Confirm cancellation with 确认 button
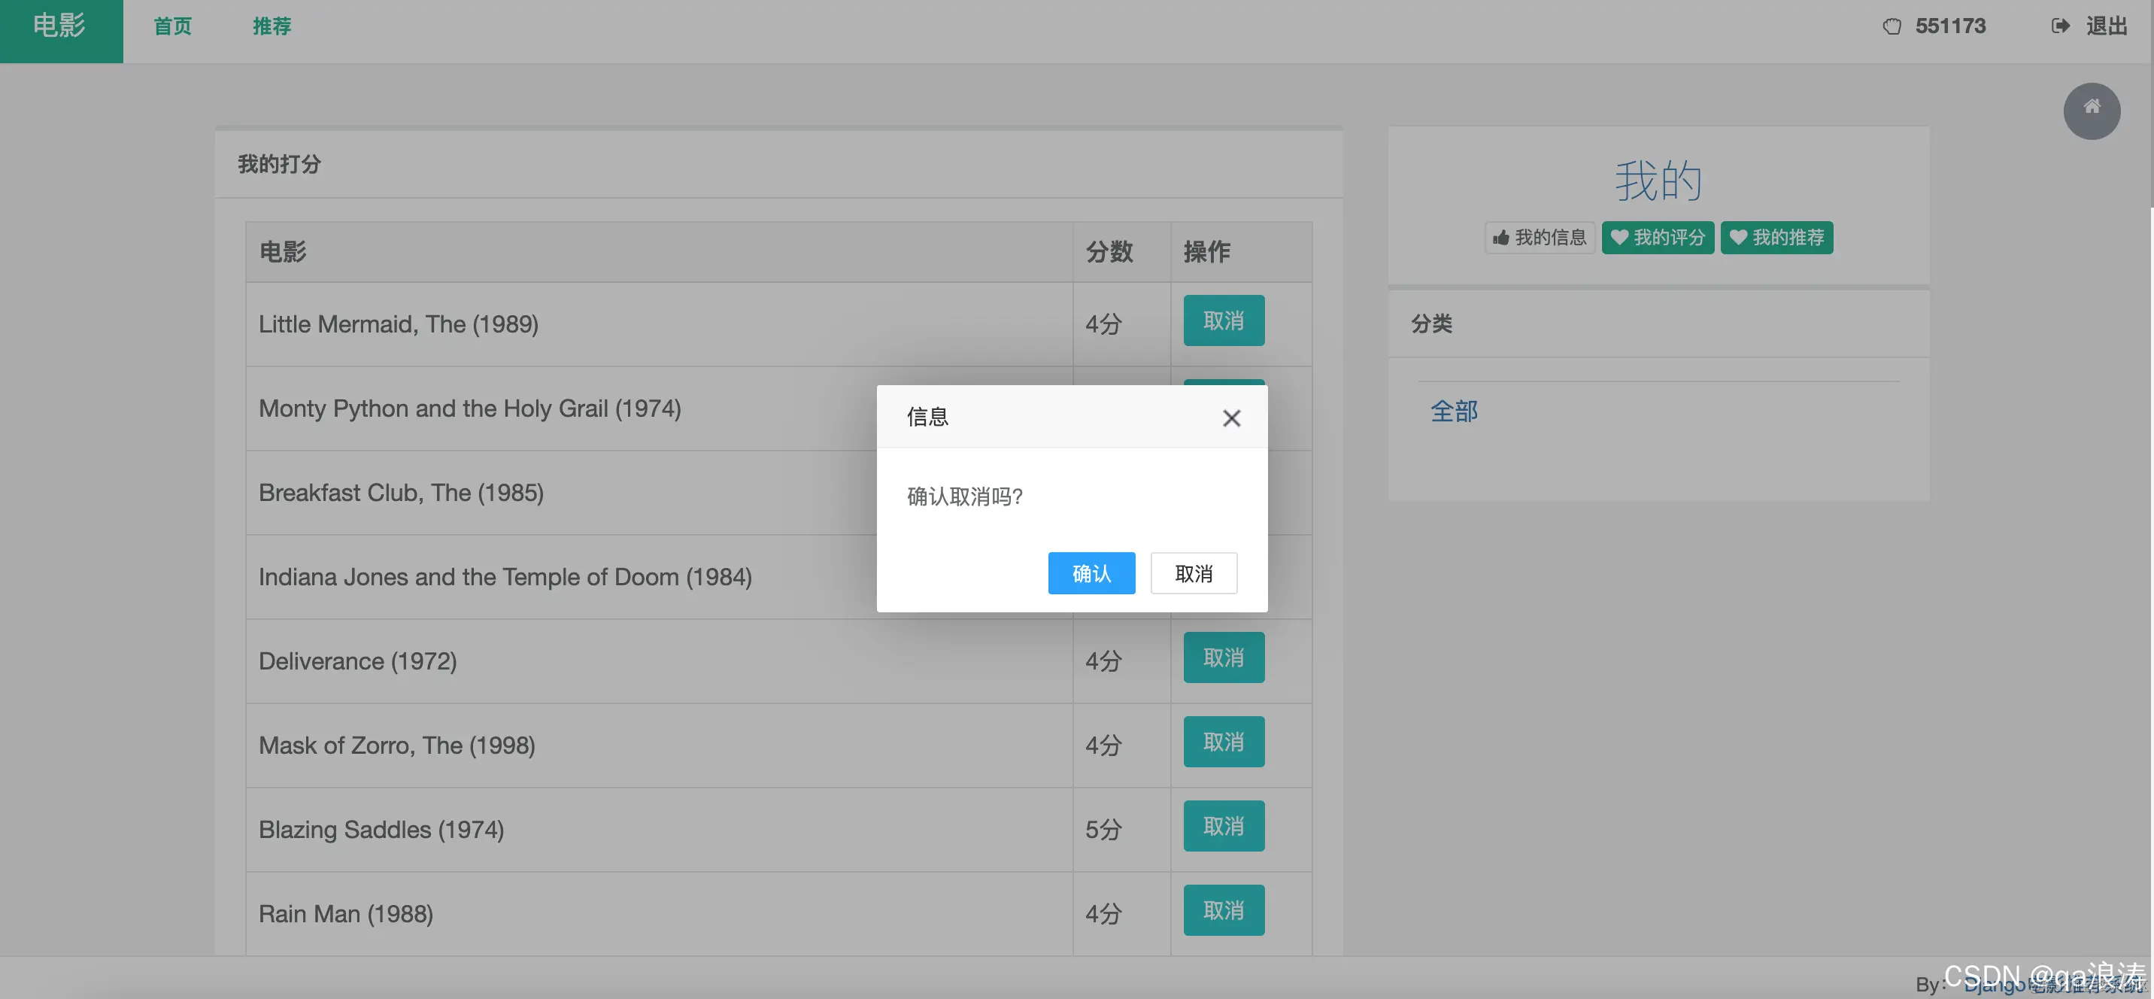 1091,573
